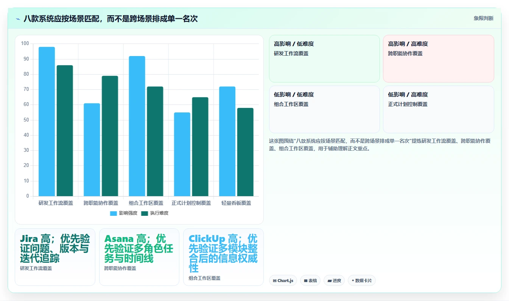509x301 pixels.
Task: Select the Chart.js tag
Action: coord(283,281)
